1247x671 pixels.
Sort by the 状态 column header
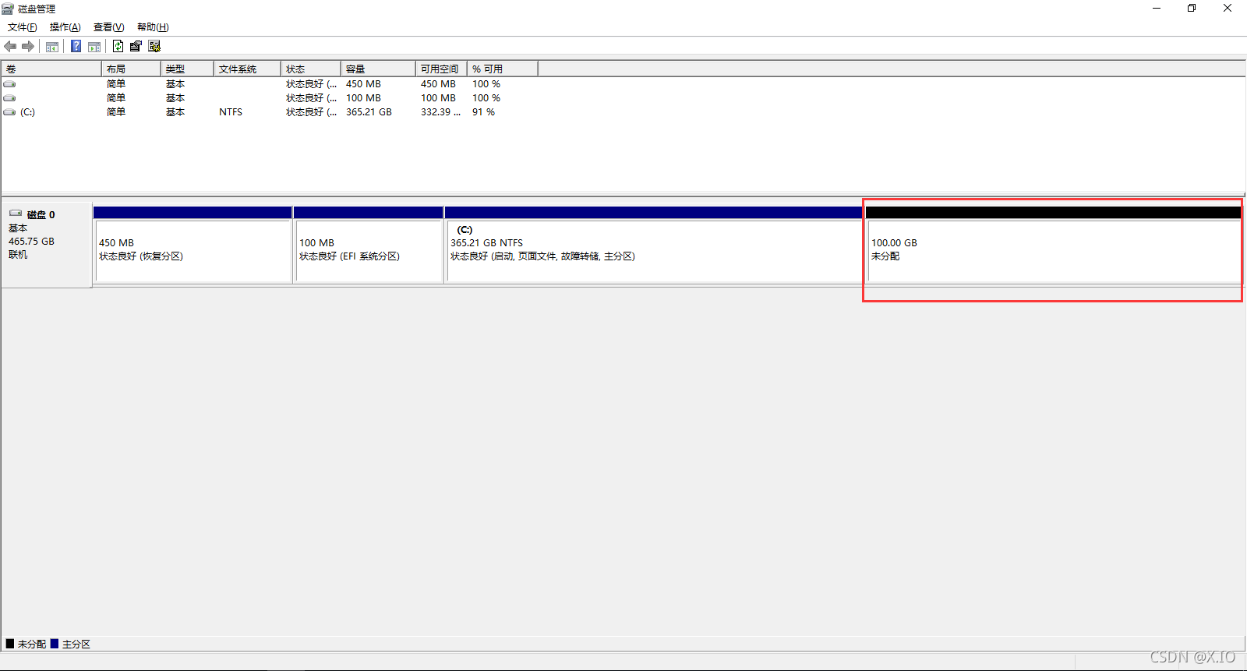(311, 69)
